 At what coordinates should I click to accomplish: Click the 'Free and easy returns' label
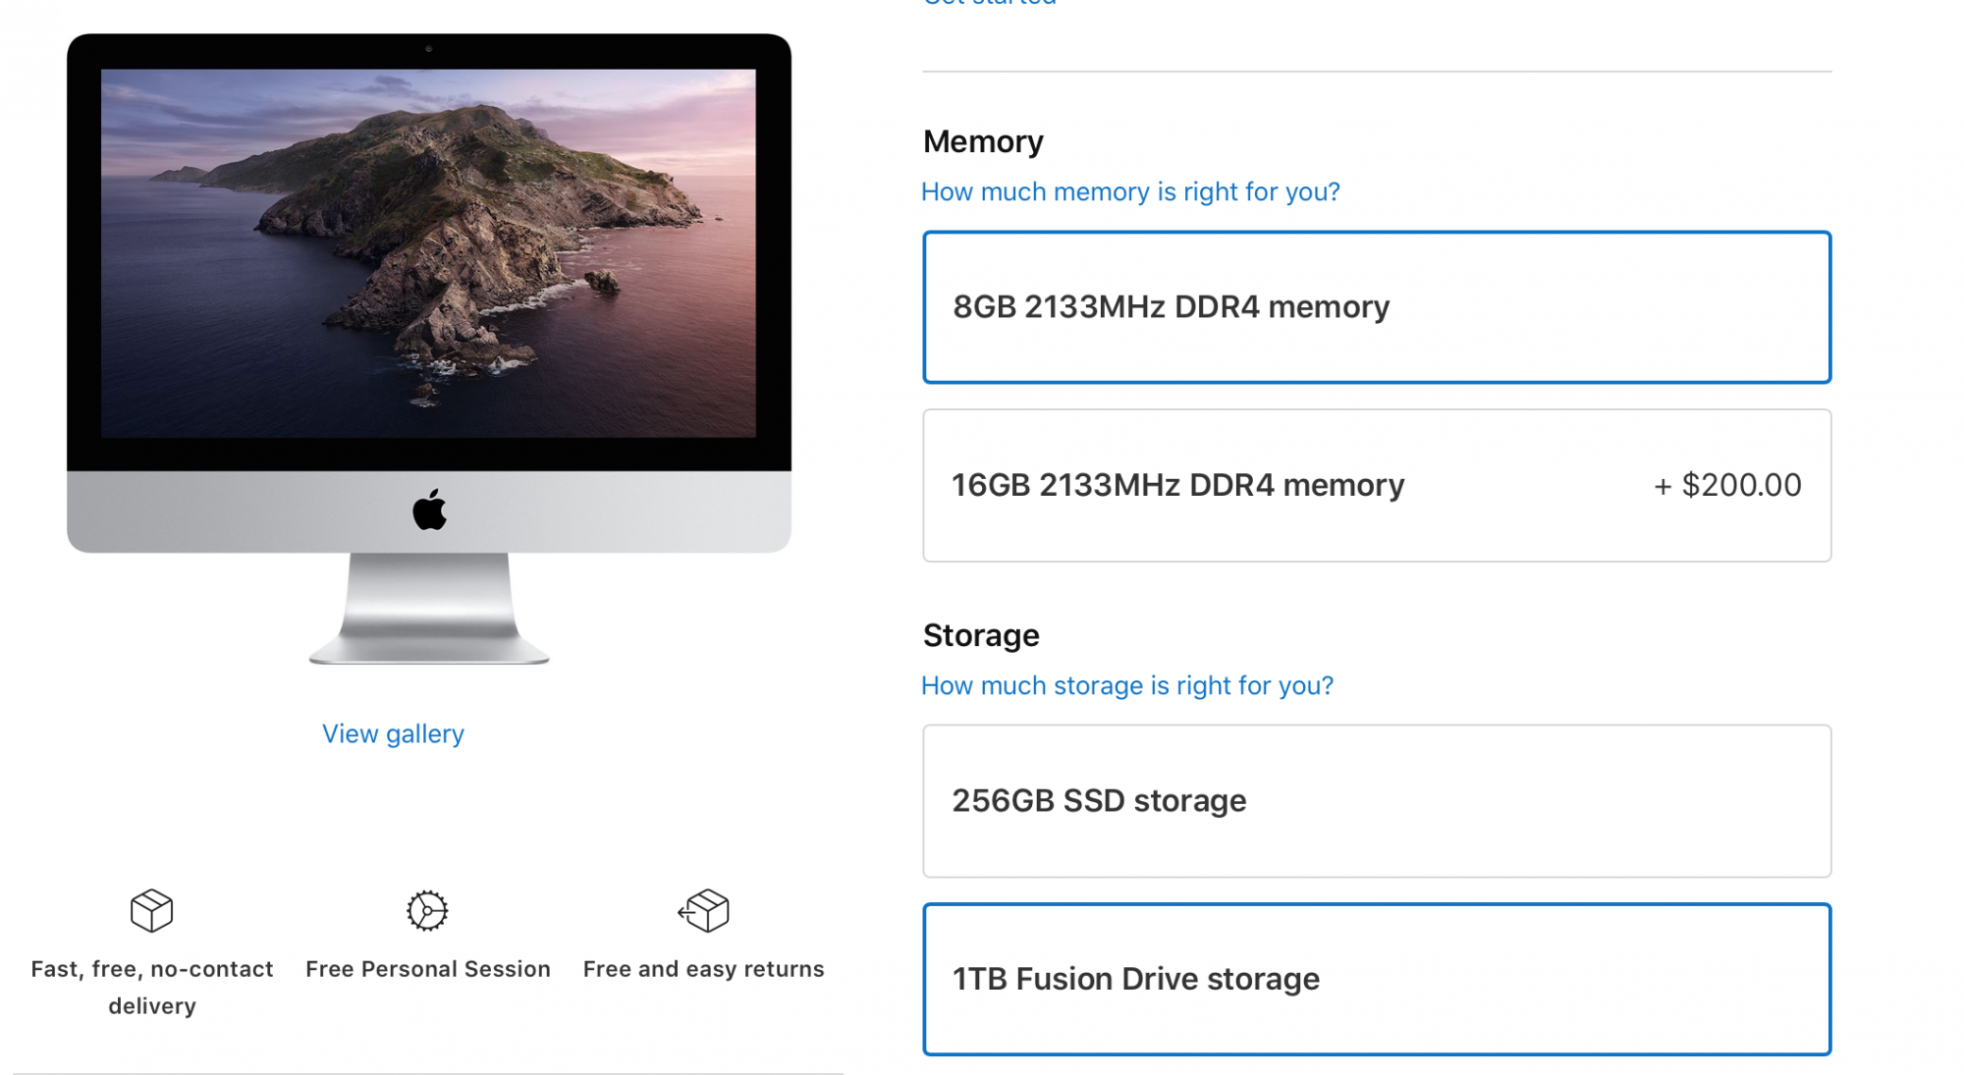pos(703,969)
